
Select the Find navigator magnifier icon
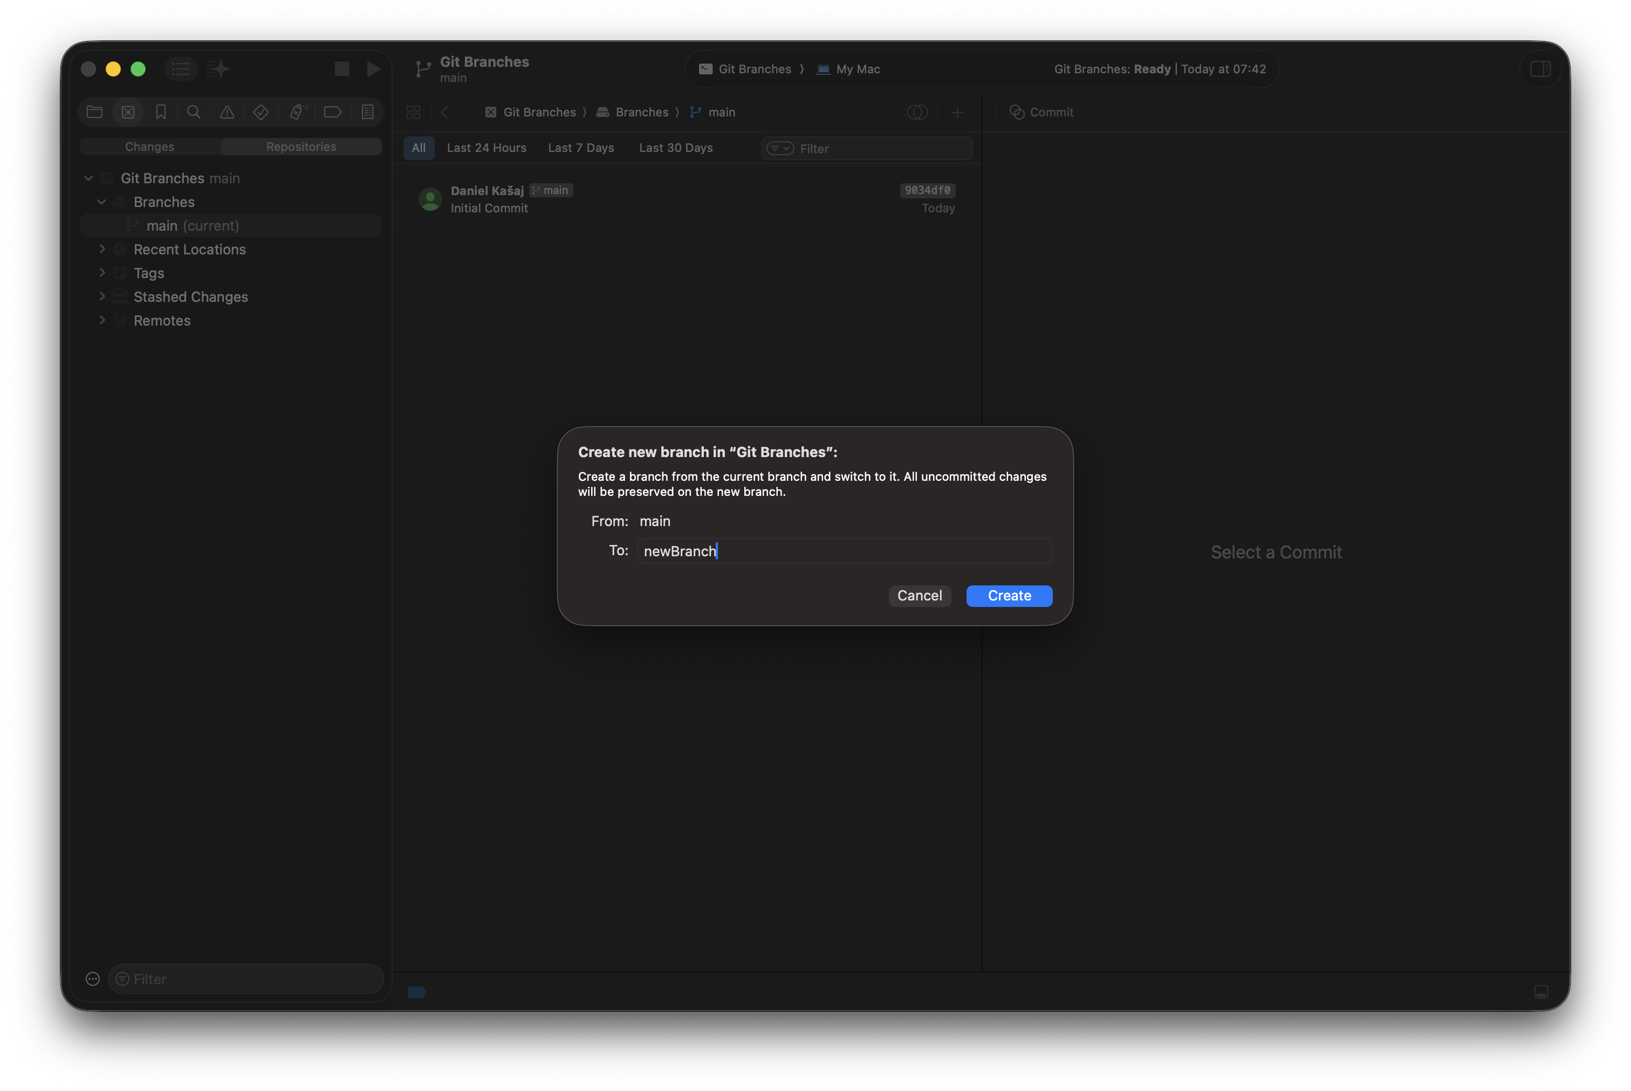click(x=194, y=112)
